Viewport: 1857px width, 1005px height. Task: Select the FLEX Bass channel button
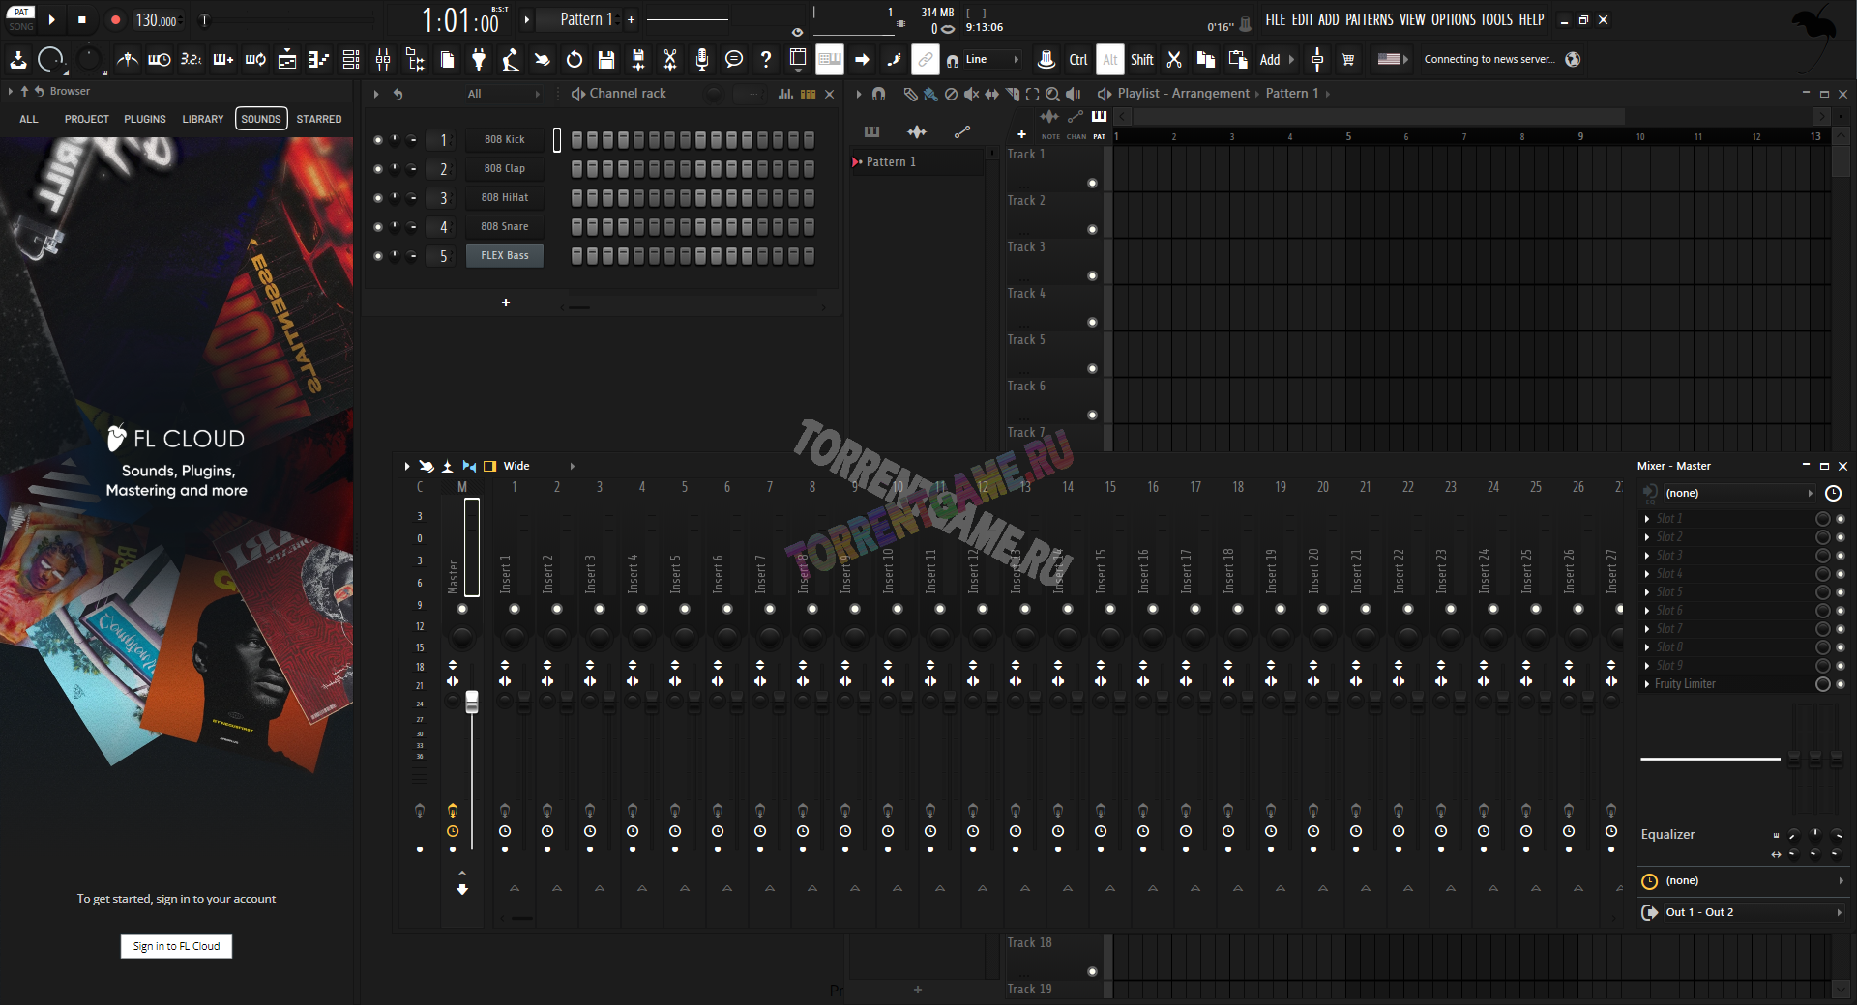[505, 256]
